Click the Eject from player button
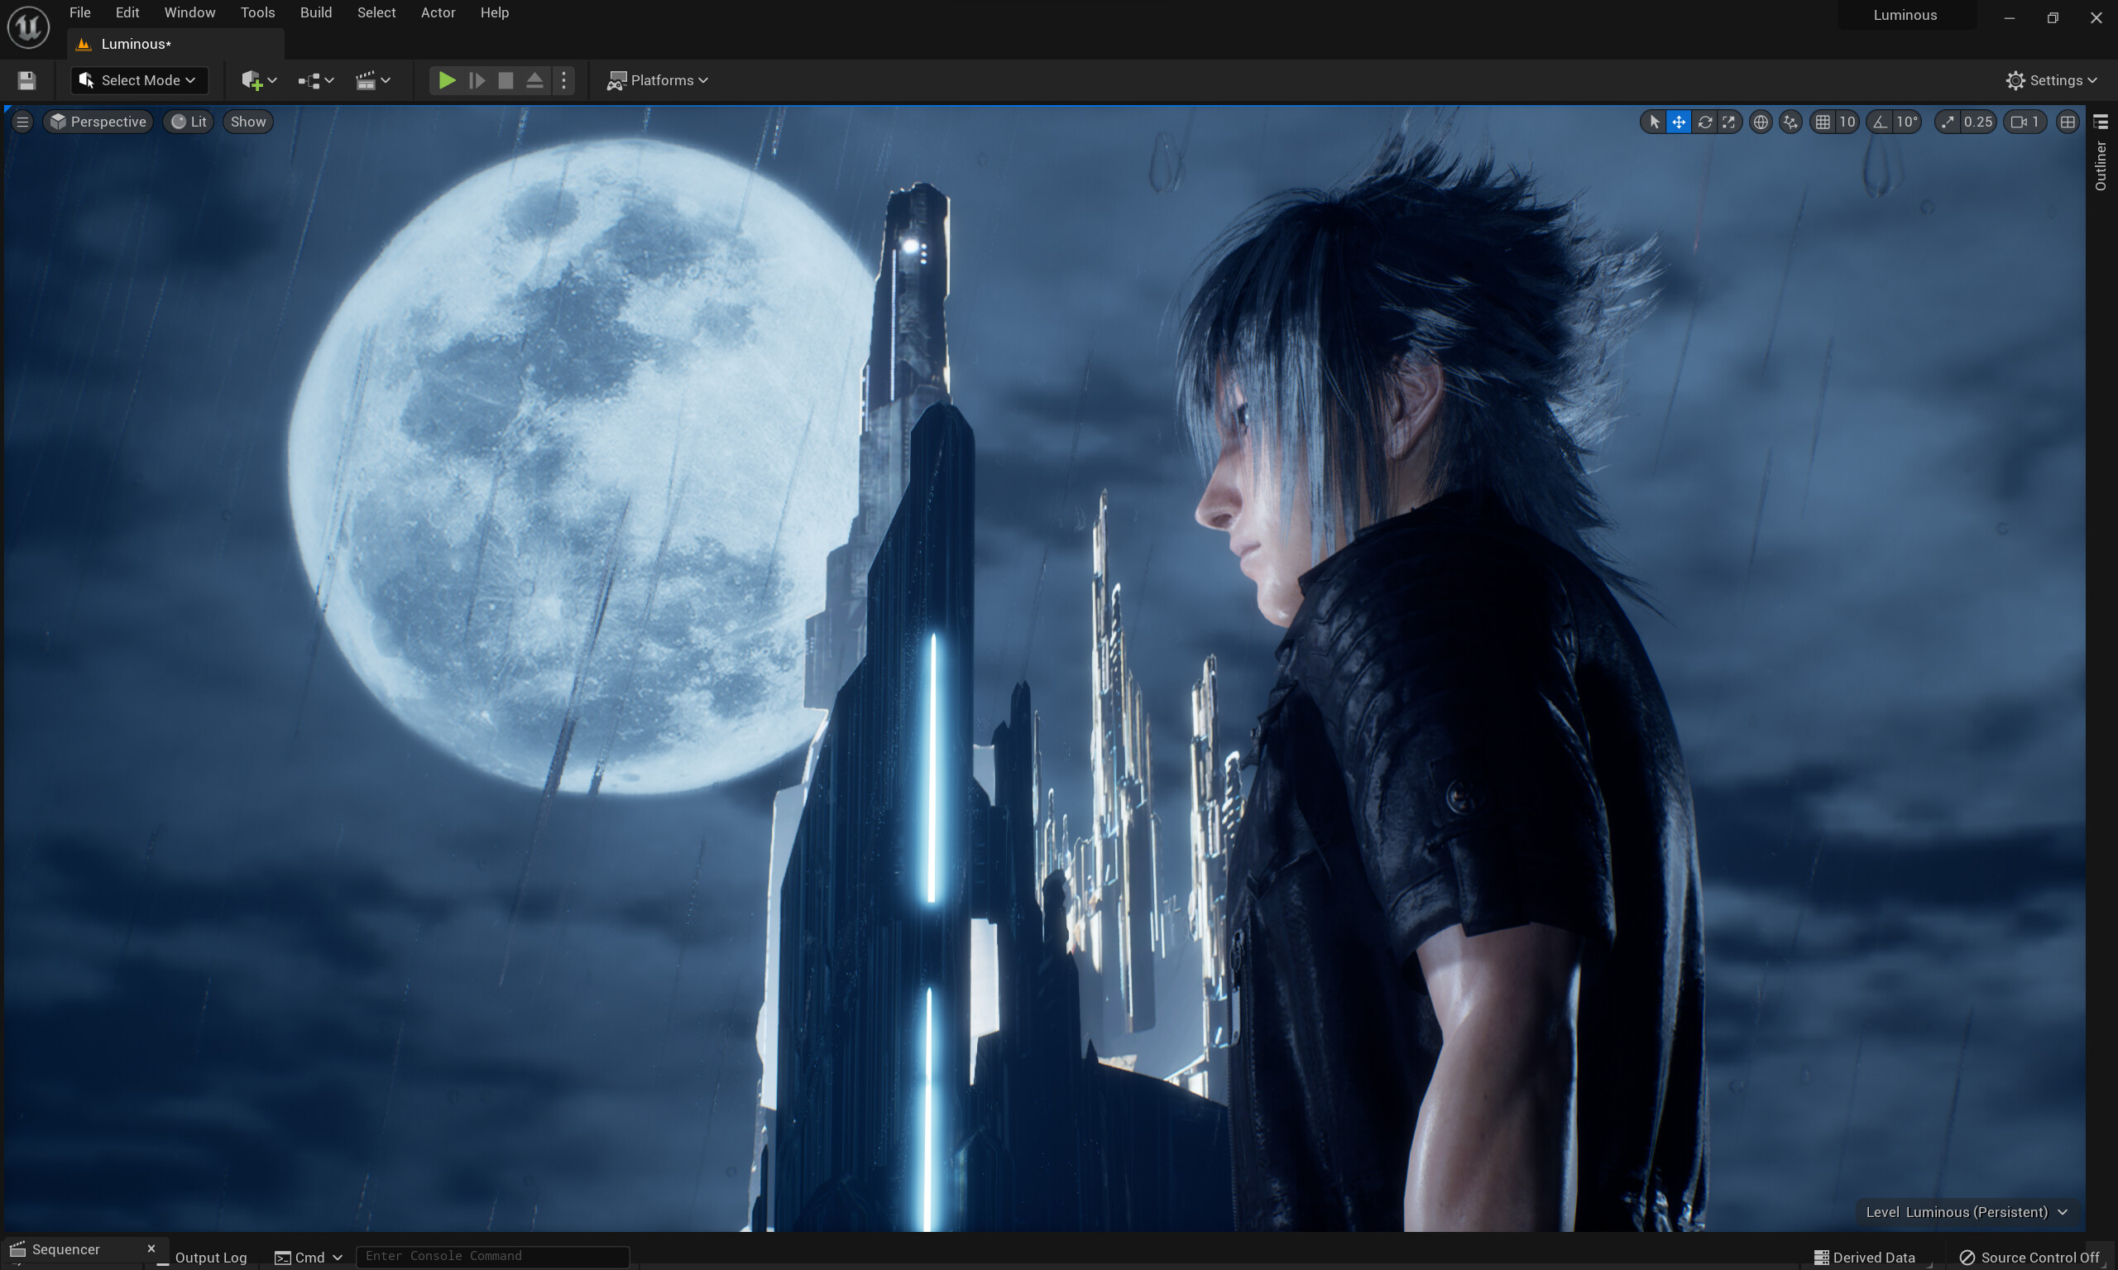2118x1270 pixels. click(x=534, y=80)
